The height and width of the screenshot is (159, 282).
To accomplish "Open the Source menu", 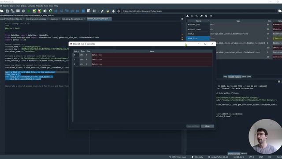I will coord(13,6).
